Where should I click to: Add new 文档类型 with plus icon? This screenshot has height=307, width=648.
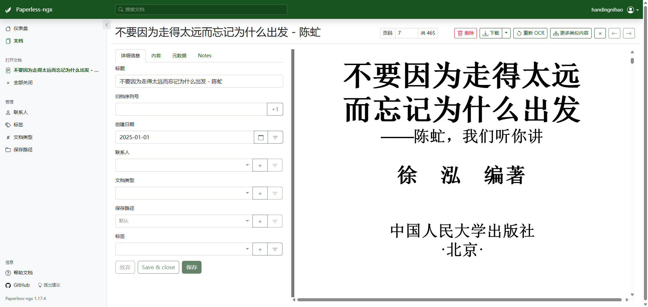260,193
